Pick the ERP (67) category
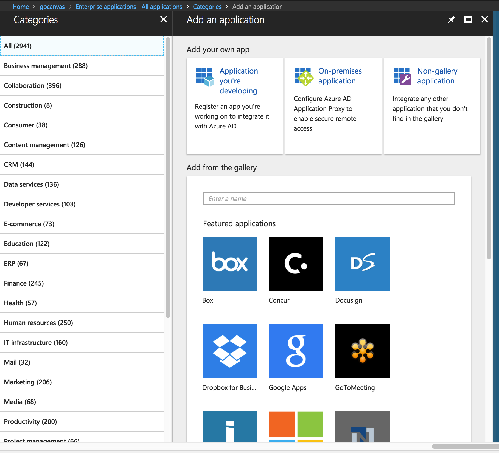 click(82, 264)
